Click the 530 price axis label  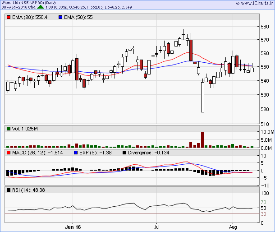point(265,95)
